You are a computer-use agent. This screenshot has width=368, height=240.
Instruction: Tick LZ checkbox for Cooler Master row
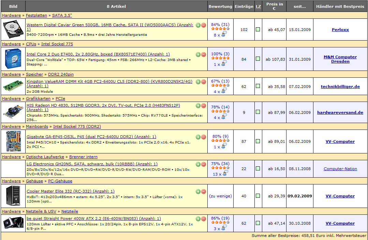[x=258, y=196]
